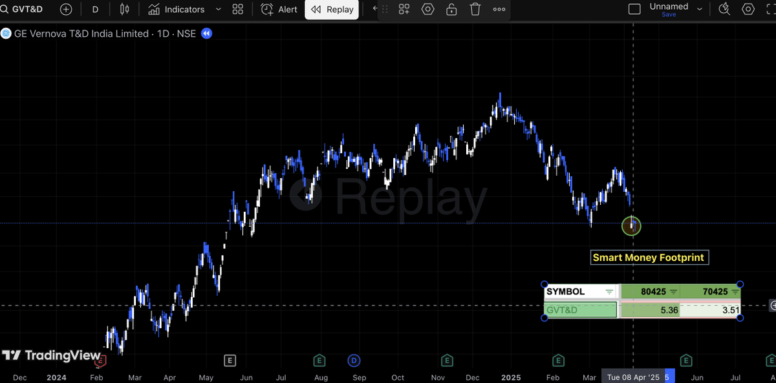Viewport: 776px width, 383px height.
Task: Click the TradingView logo
Action: pyautogui.click(x=52, y=355)
